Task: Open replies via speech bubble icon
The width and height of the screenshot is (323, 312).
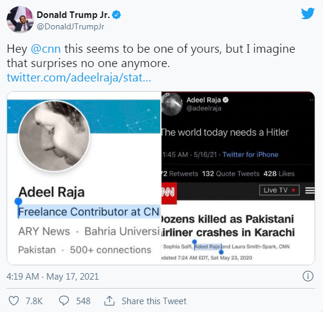Action: point(64,301)
